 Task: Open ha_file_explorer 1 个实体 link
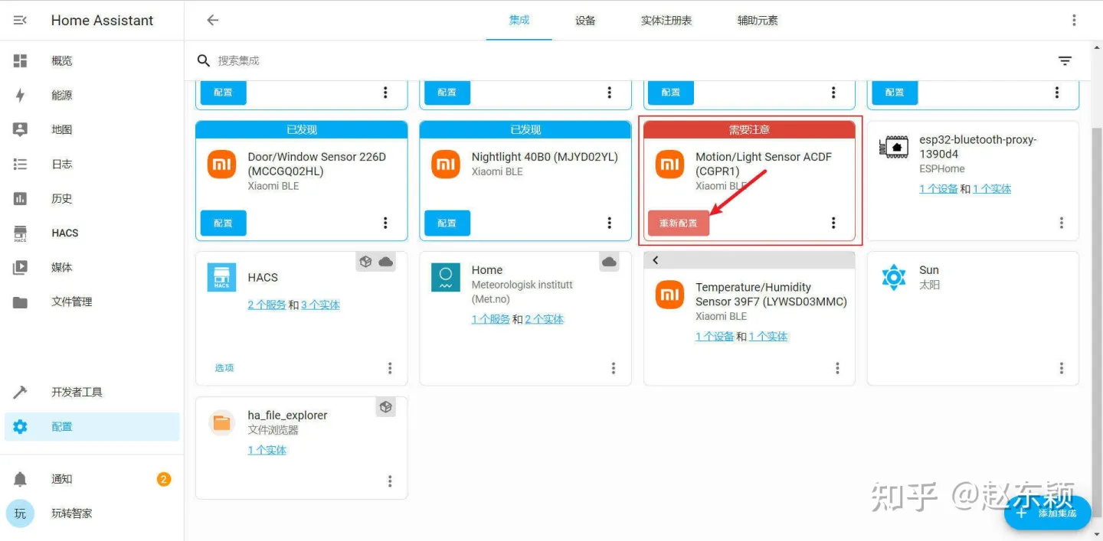267,450
